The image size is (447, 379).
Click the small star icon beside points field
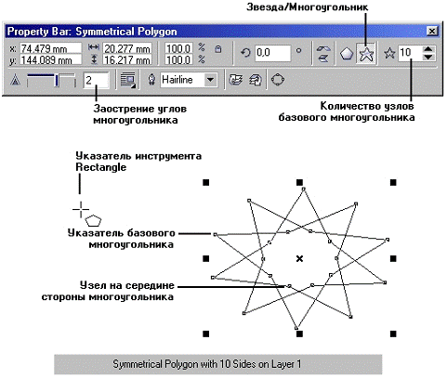click(x=389, y=53)
